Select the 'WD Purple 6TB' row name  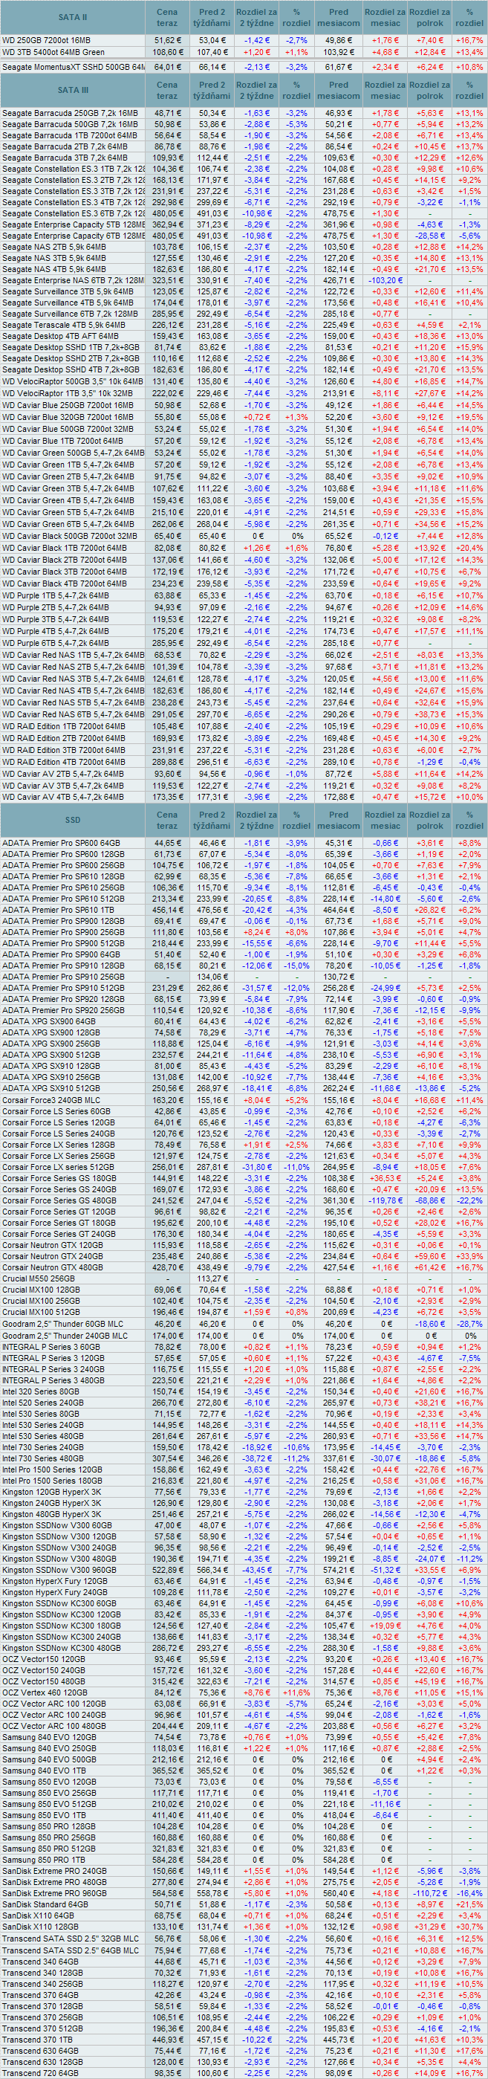pyautogui.click(x=56, y=642)
